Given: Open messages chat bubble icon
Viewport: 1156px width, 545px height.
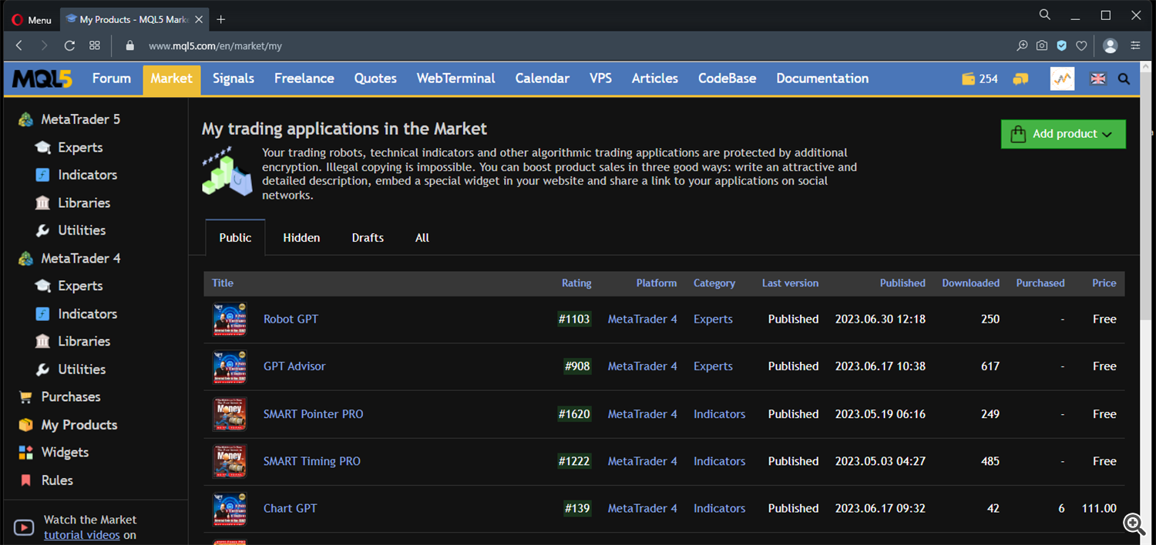Looking at the screenshot, I should coord(1020,79).
